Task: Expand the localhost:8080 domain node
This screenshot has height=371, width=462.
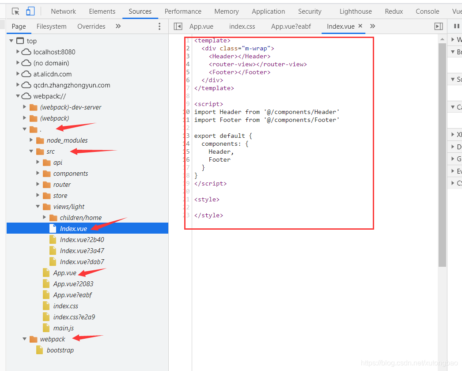Action: pyautogui.click(x=18, y=52)
